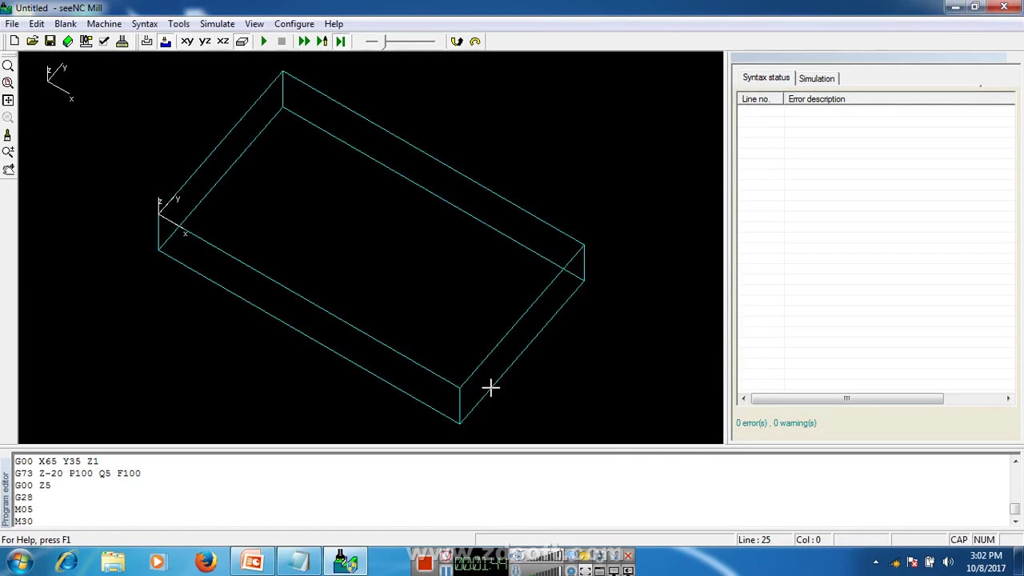Click the program editor scroll down arrow
Screen dimensions: 1024x576
tap(1015, 521)
